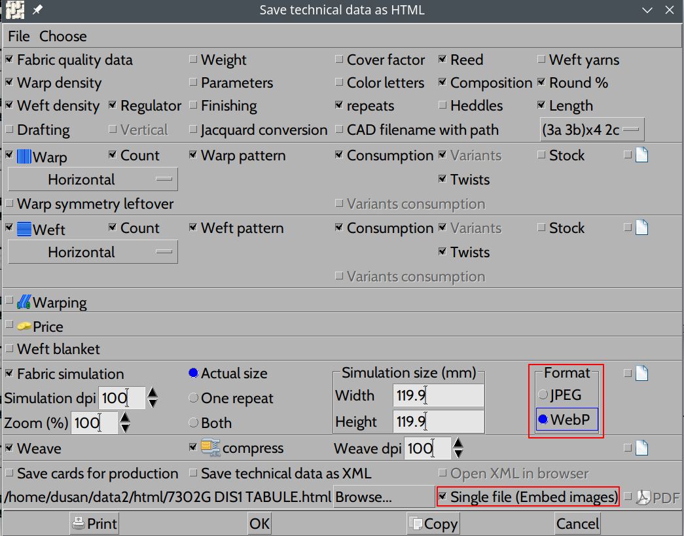The image size is (684, 536).
Task: Click the pin icon in title bar
Action: point(37,10)
